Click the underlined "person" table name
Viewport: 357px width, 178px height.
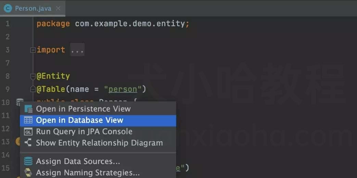(x=123, y=89)
